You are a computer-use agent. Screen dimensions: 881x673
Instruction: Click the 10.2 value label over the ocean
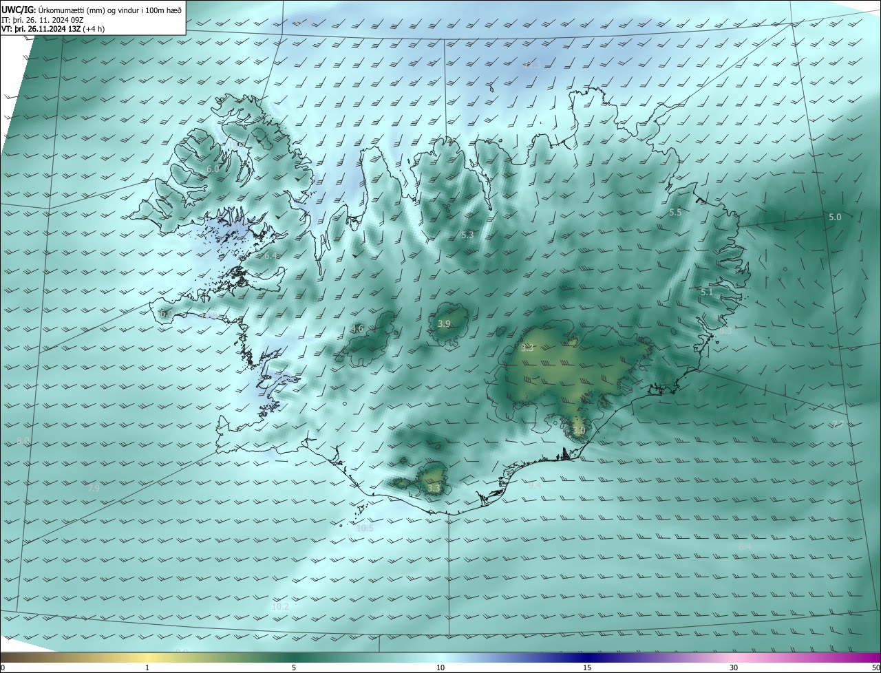tap(280, 607)
